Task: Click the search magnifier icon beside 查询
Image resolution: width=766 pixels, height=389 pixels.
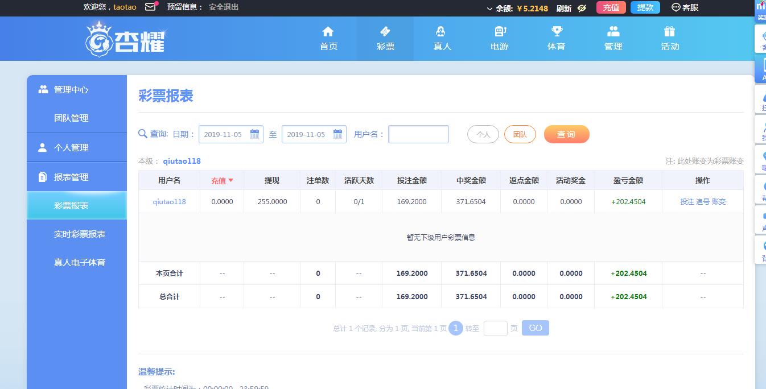Action: pyautogui.click(x=143, y=134)
